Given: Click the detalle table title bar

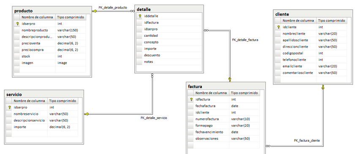Looking at the screenshot, I should point(169,9).
